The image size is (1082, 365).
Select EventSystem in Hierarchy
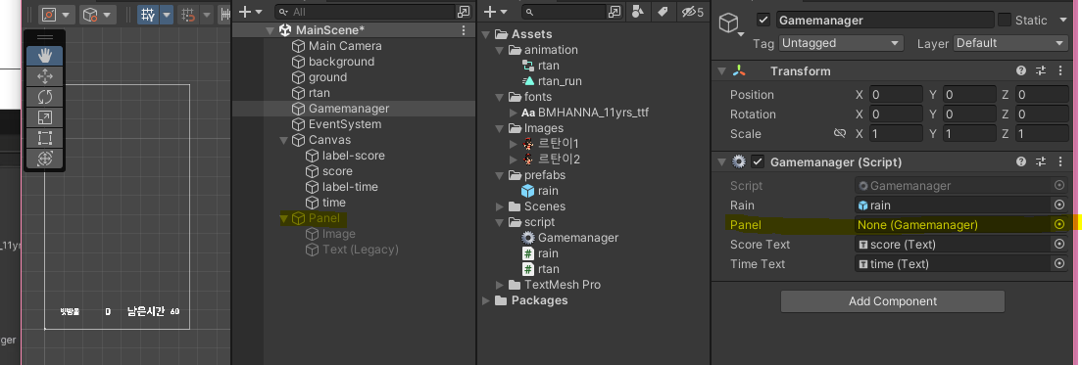[345, 124]
